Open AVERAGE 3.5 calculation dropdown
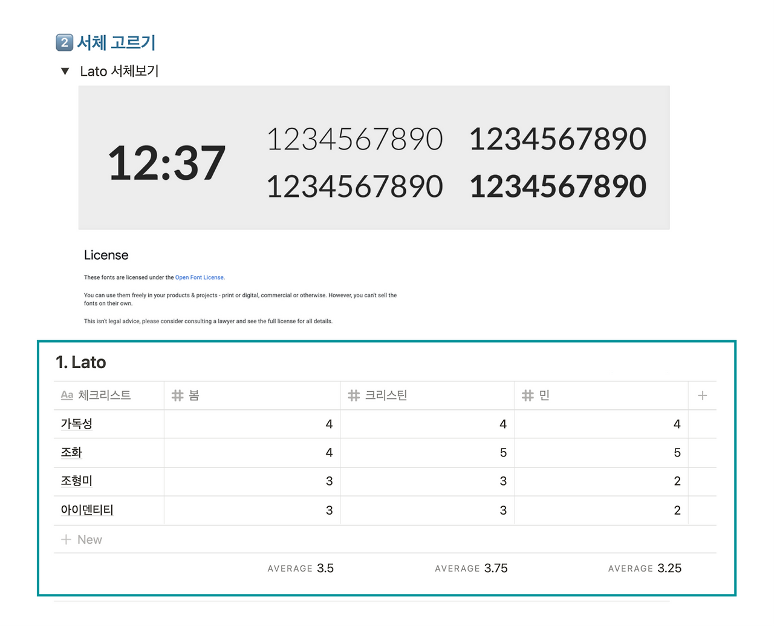 [301, 568]
